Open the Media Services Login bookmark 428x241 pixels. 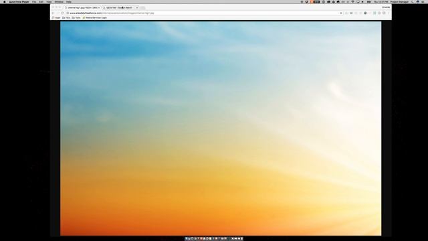[95, 18]
